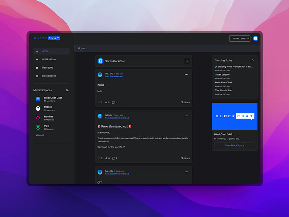Viewport: 289px width, 217px height.
Task: Open the BlockChat DAO banner image
Action: pos(234,116)
